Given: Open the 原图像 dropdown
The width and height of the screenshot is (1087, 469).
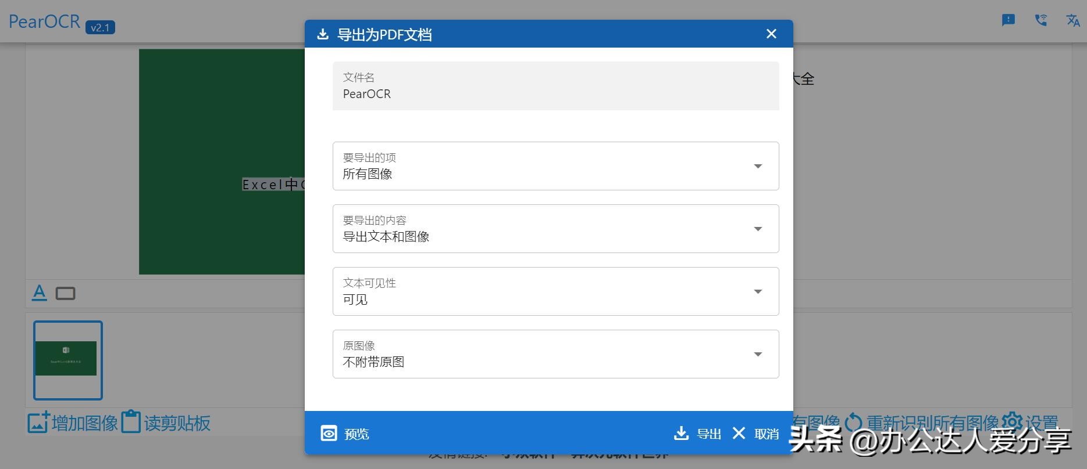Looking at the screenshot, I should 555,354.
